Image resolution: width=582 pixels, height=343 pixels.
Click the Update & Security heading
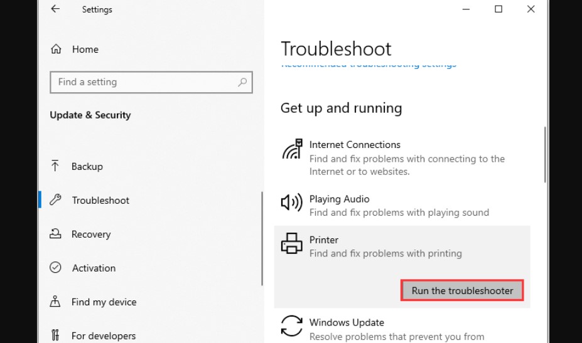tap(90, 115)
